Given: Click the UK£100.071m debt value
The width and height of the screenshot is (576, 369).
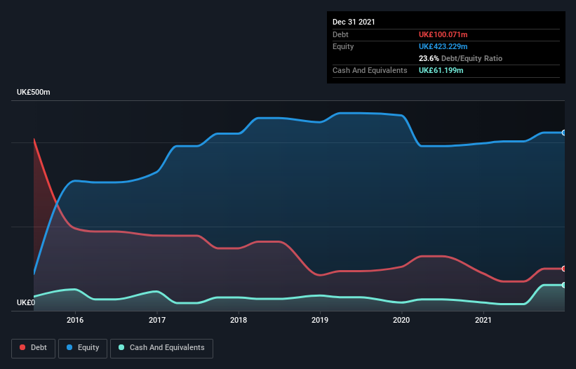Looking at the screenshot, I should (x=443, y=34).
